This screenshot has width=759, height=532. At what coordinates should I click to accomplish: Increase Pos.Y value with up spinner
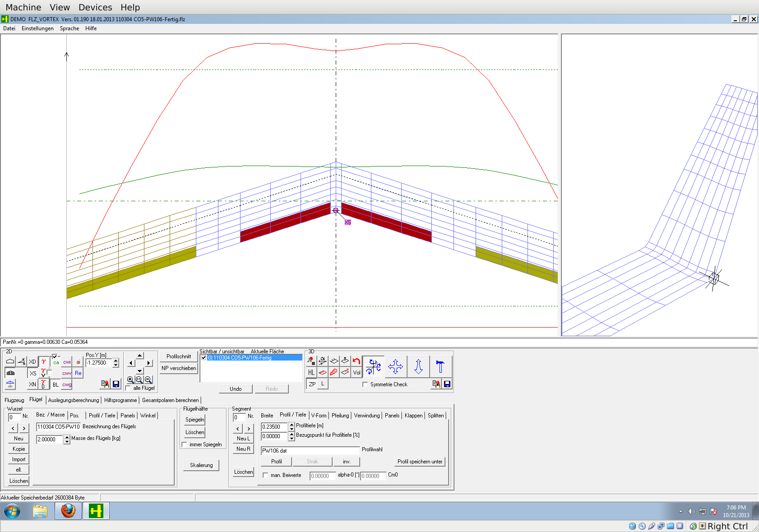(116, 361)
